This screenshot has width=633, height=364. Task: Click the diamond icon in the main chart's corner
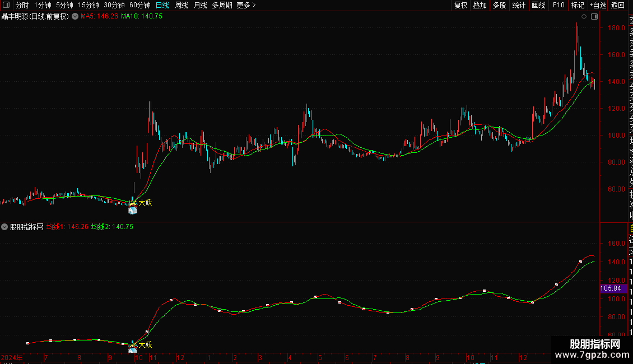coord(584,17)
